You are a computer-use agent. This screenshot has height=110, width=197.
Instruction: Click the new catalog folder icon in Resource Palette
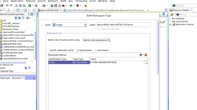click(x=171, y=15)
